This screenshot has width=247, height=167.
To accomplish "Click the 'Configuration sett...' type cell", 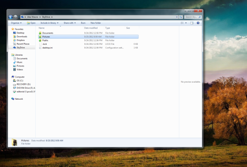I will (115, 48).
